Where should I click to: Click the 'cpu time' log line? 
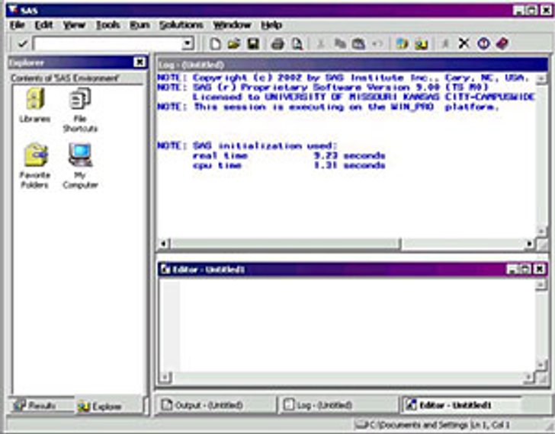point(288,165)
